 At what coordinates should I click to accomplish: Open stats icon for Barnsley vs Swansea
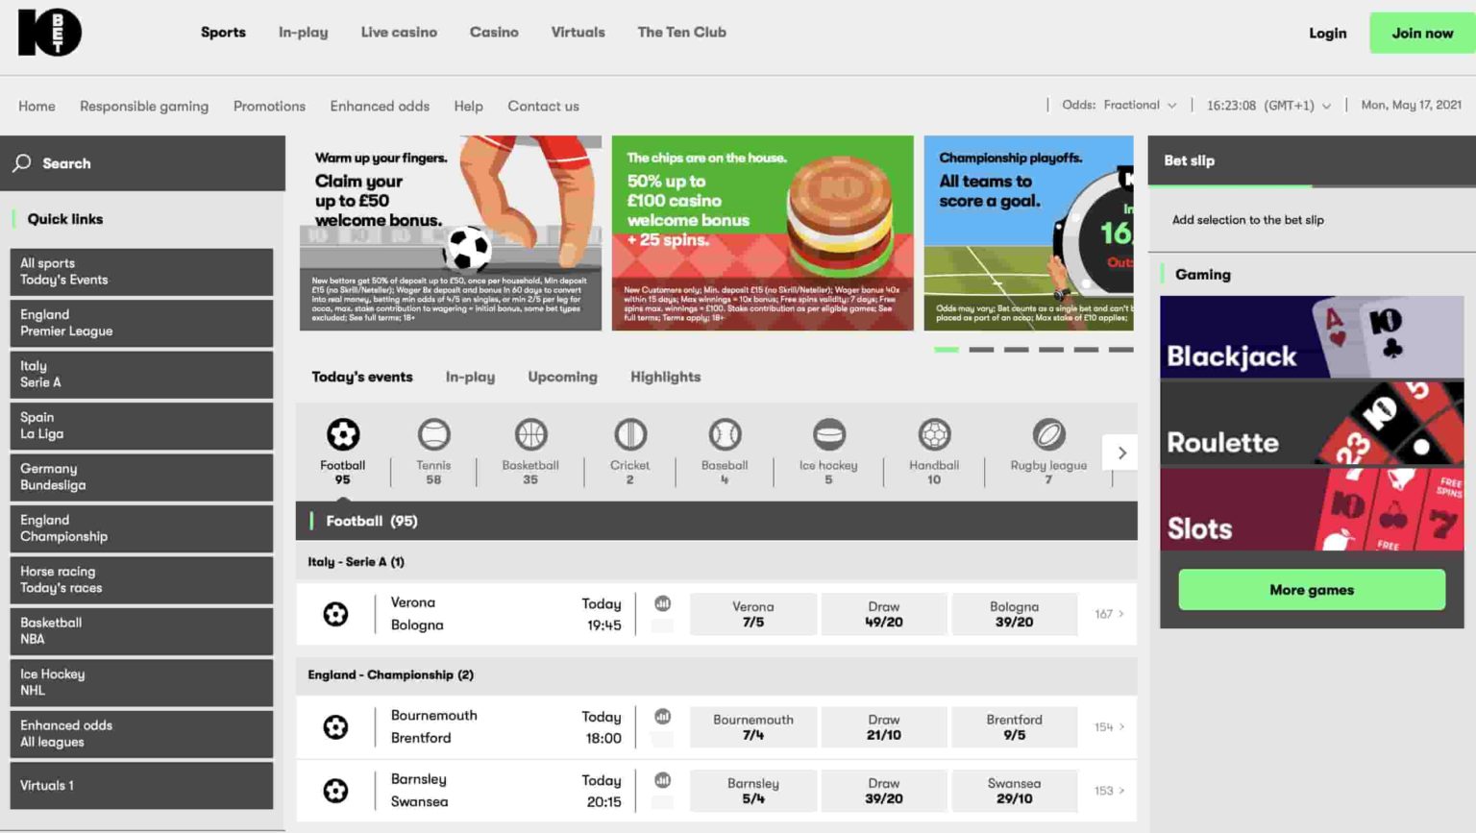coord(662,780)
